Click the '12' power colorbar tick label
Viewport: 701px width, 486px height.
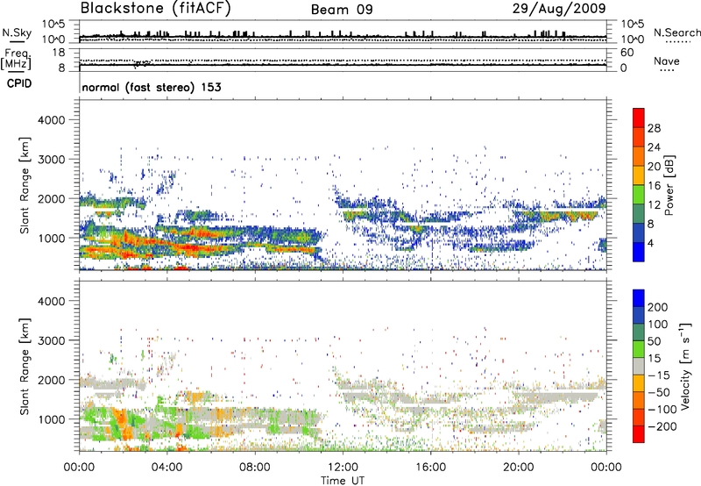(x=654, y=205)
